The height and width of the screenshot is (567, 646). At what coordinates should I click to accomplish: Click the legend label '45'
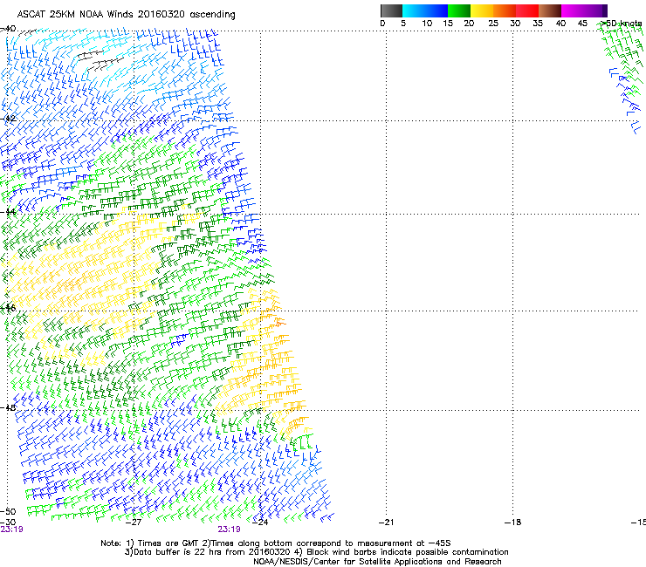[x=582, y=24]
